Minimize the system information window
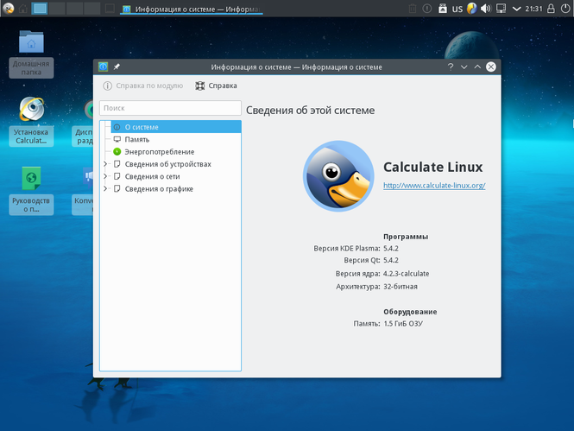574x431 pixels. point(464,67)
